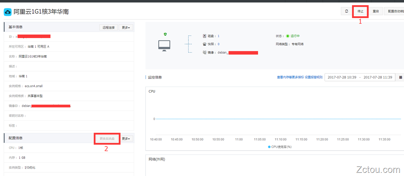Click the 远程连接 remote connect button
The width and height of the screenshot is (404, 176).
coord(108,28)
